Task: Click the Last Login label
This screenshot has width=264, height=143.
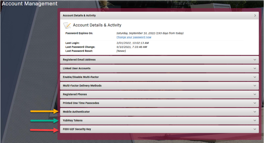Action: (x=72, y=43)
